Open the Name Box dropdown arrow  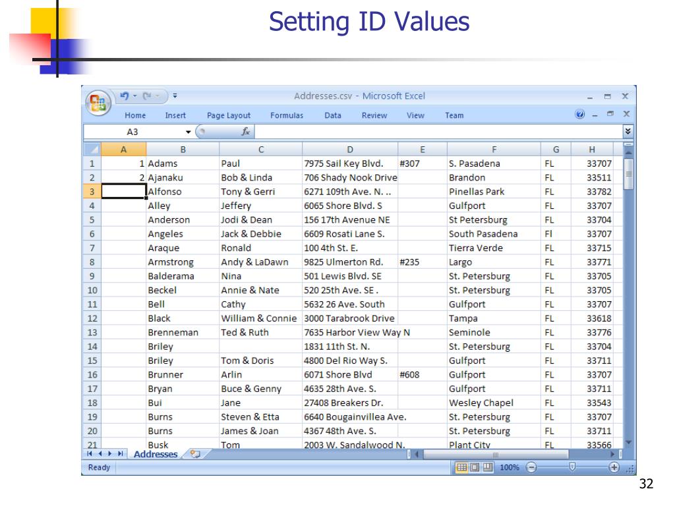tap(188, 132)
